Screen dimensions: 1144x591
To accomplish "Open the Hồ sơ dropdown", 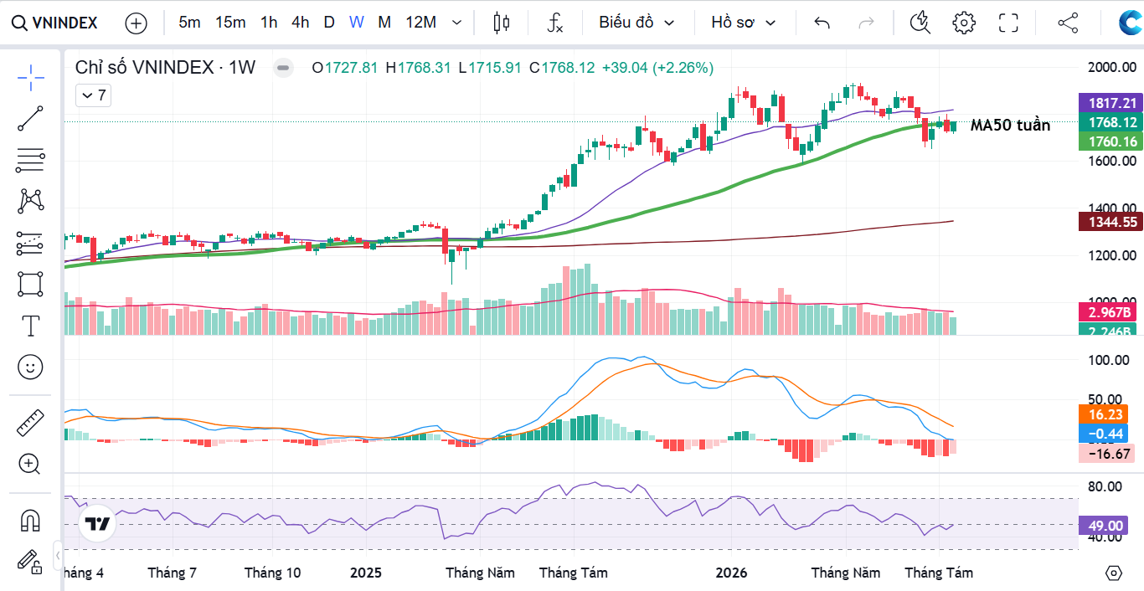I will pos(744,23).
